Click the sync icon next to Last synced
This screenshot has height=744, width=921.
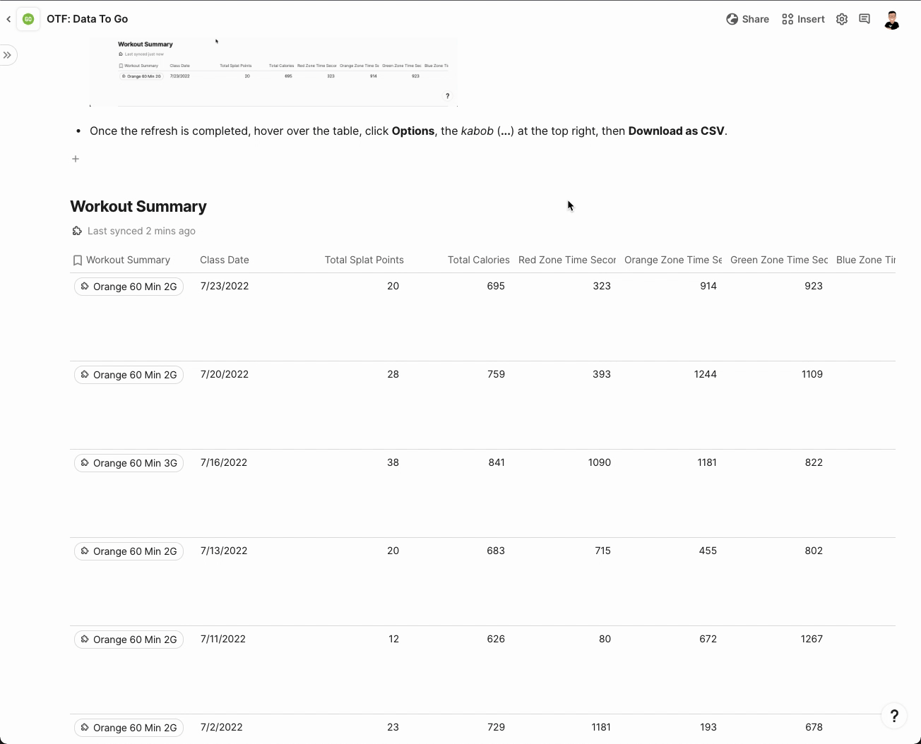[77, 231]
